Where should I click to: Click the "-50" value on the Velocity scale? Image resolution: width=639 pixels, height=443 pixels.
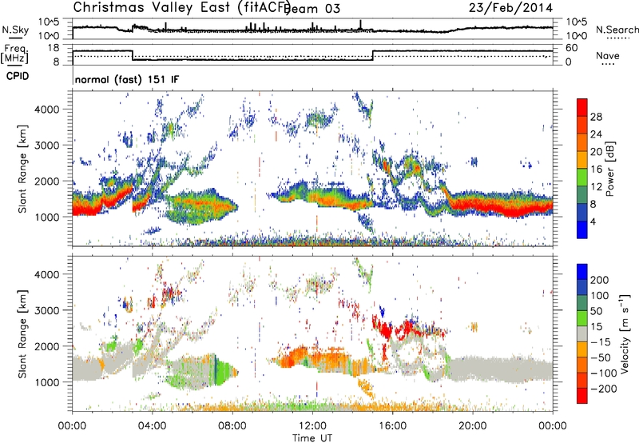point(601,357)
